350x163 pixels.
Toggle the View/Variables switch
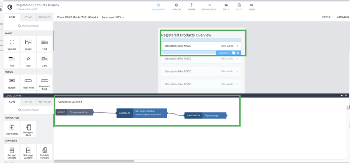330,17
